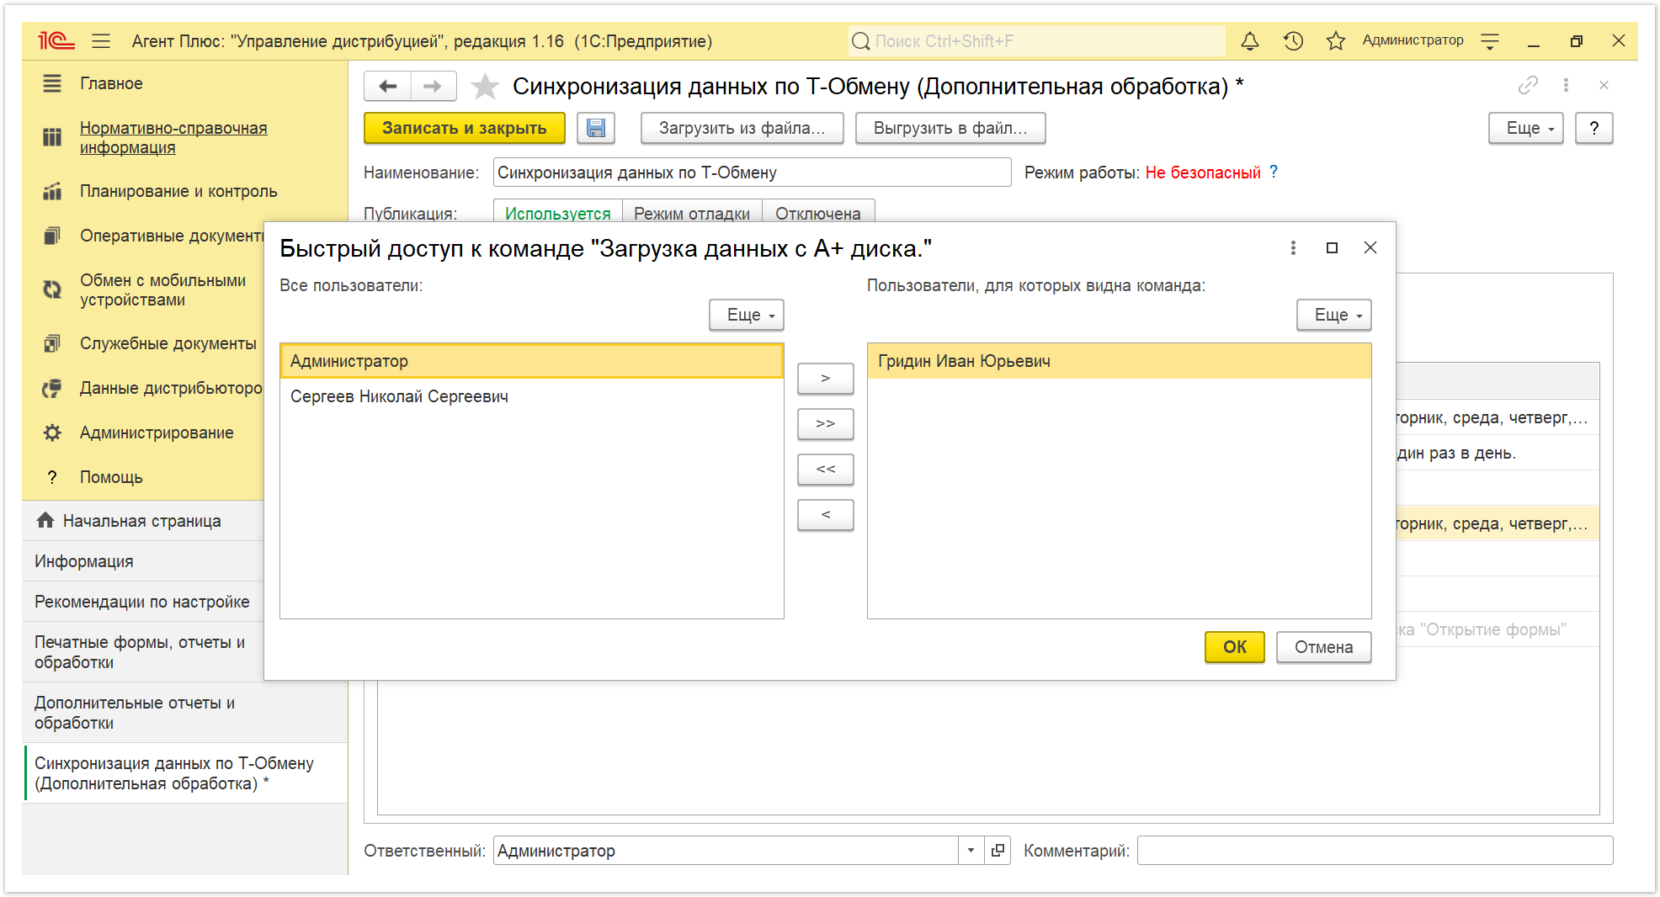Viewport: 1660px width, 897px height.
Task: Open favorites star in the top bar
Action: click(x=1336, y=41)
